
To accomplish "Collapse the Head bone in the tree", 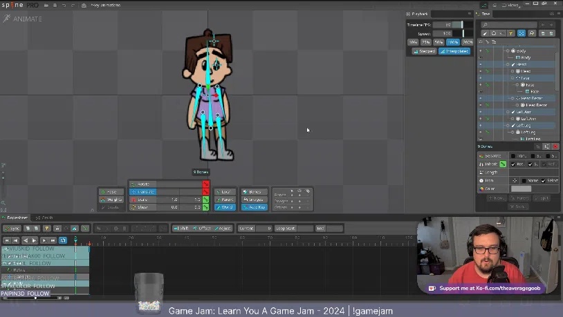I will (x=508, y=64).
